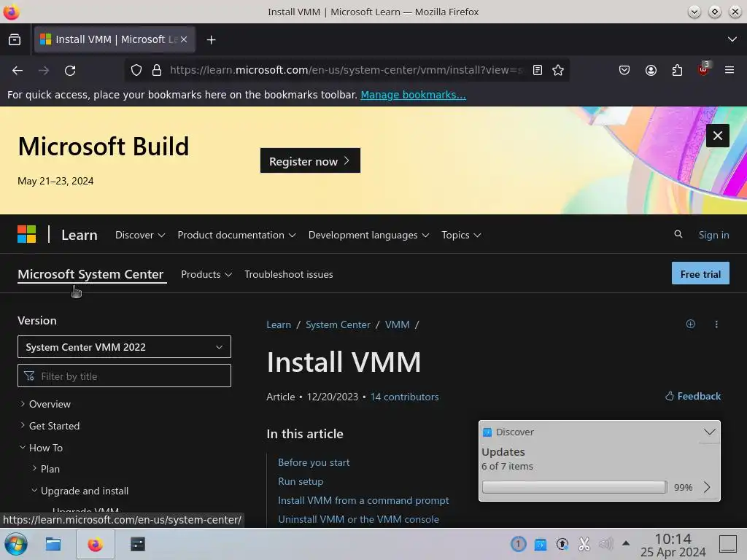Open the site search magnifier

(x=678, y=234)
